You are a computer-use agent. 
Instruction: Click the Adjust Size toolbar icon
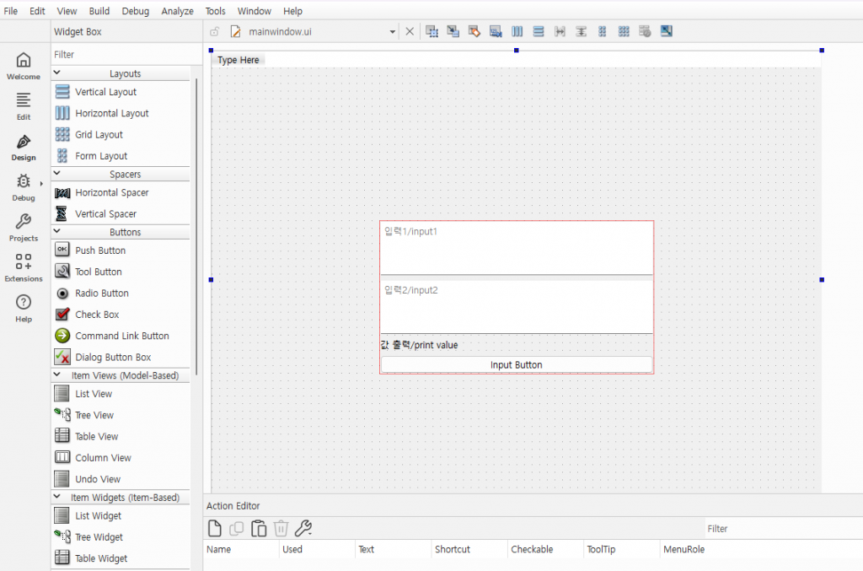(667, 31)
